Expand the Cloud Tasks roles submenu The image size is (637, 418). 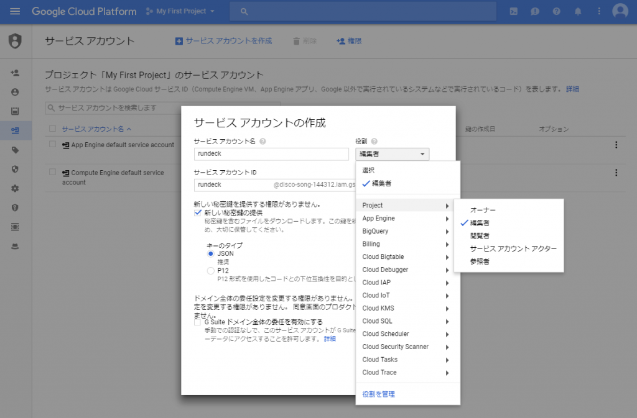click(x=408, y=360)
